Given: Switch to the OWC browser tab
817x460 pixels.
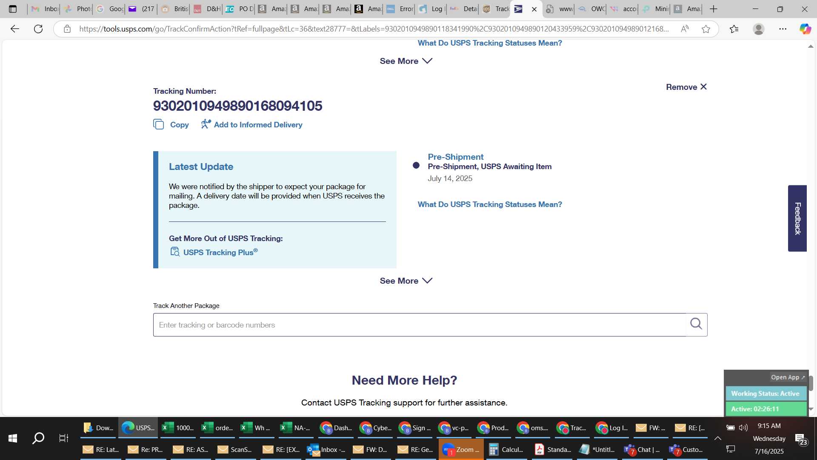Looking at the screenshot, I should pyautogui.click(x=591, y=9).
